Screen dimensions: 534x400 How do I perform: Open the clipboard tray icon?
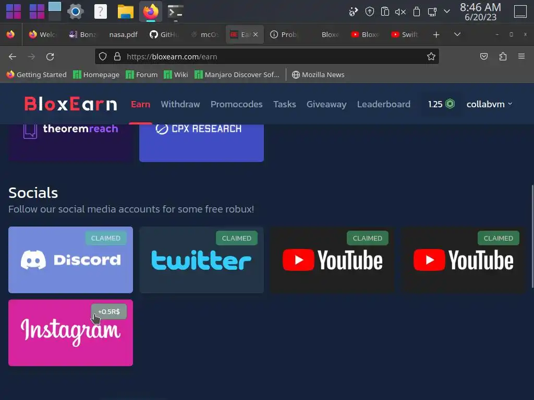pos(385,12)
